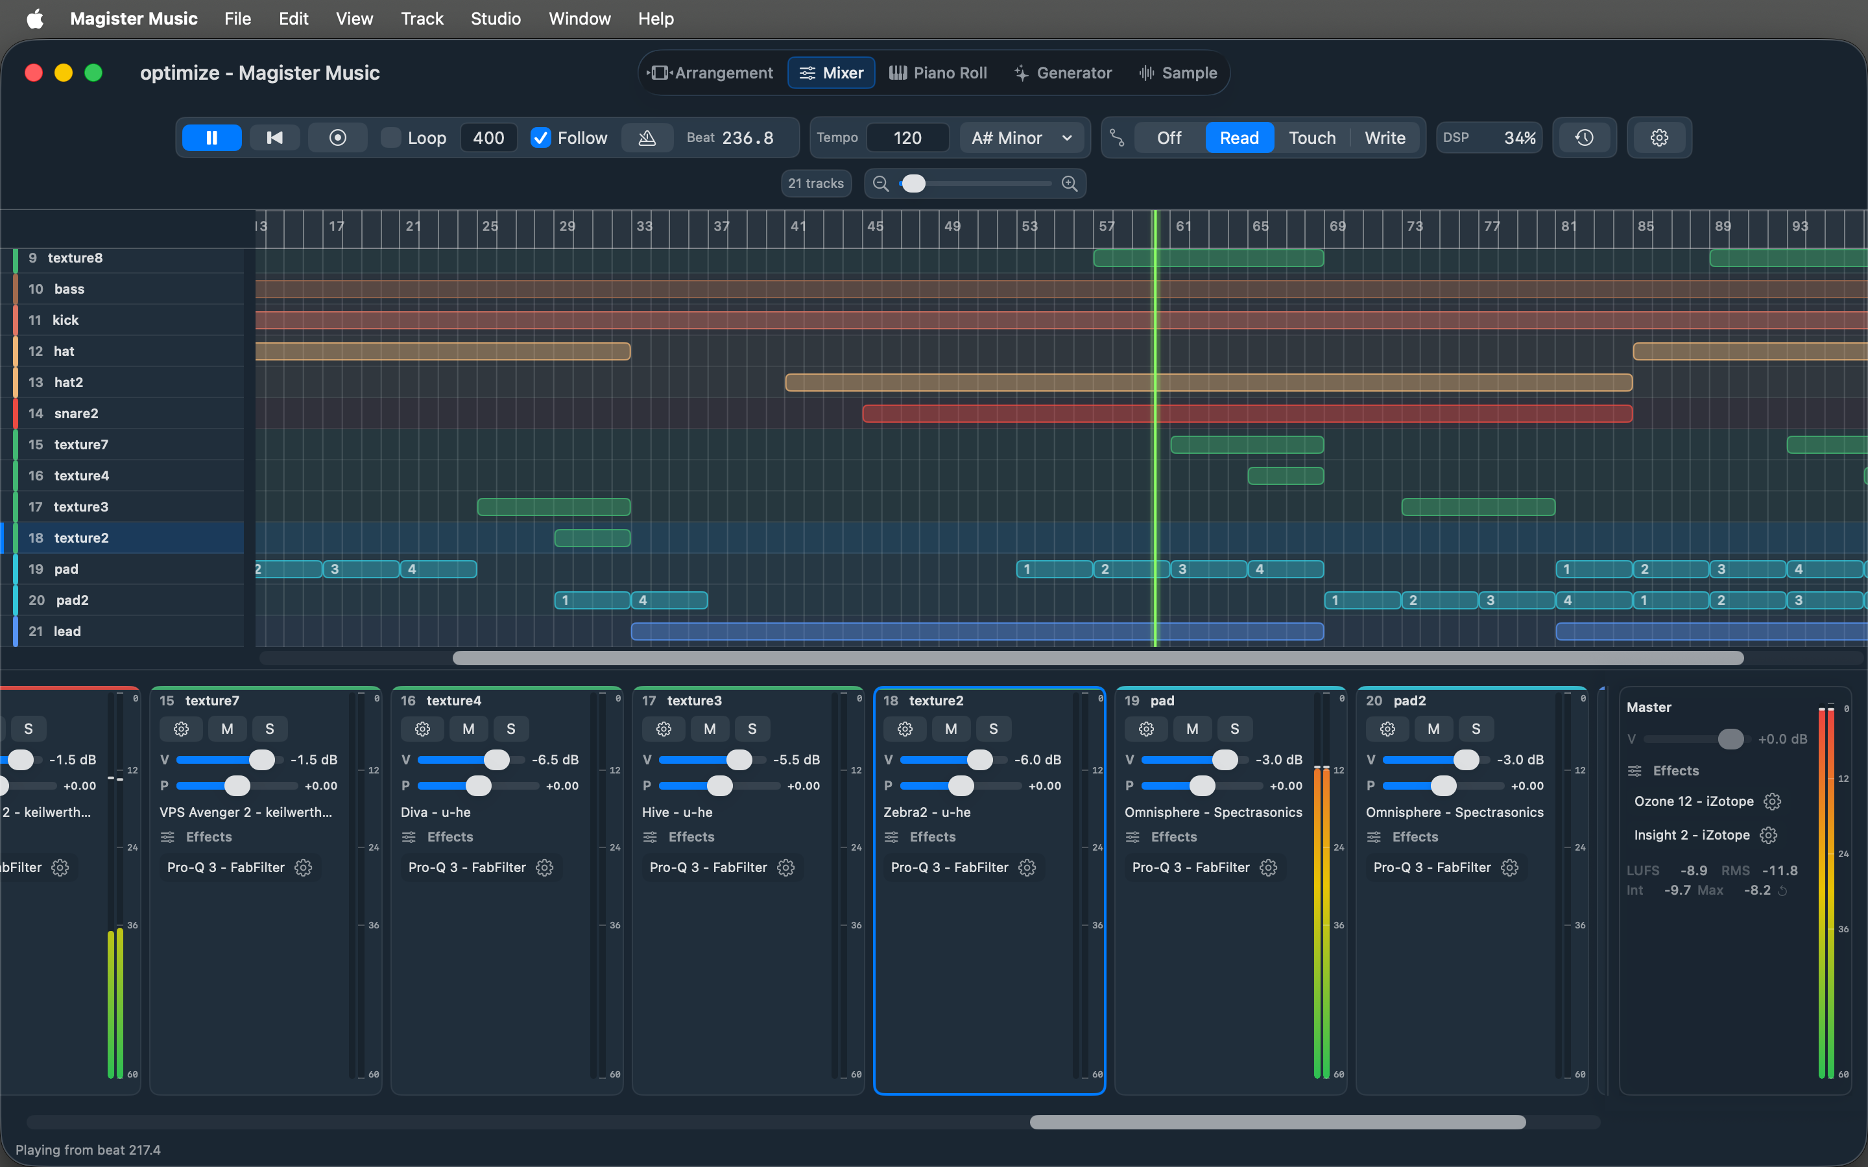This screenshot has height=1167, width=1868.
Task: Open texture3 channel settings gear
Action: point(664,729)
